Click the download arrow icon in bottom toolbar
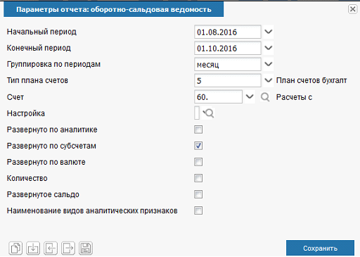The height and width of the screenshot is (257, 360). pyautogui.click(x=33, y=248)
